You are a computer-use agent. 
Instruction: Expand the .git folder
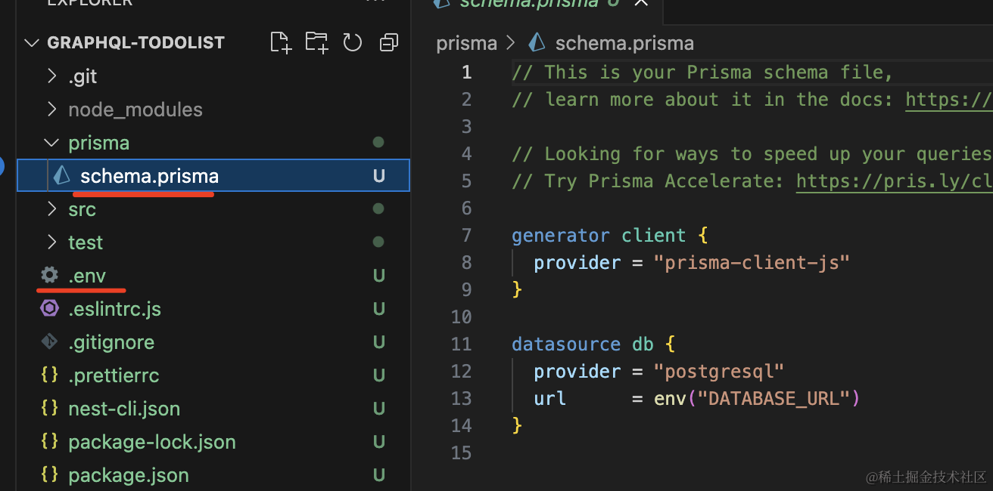[51, 76]
